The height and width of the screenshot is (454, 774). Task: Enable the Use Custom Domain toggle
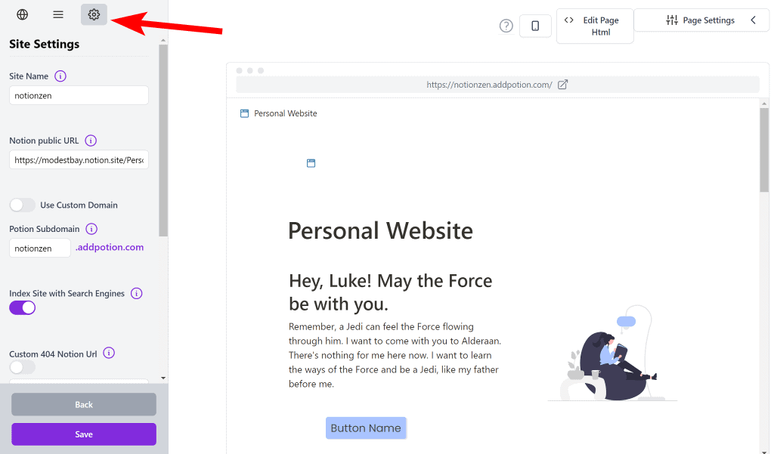click(x=23, y=205)
